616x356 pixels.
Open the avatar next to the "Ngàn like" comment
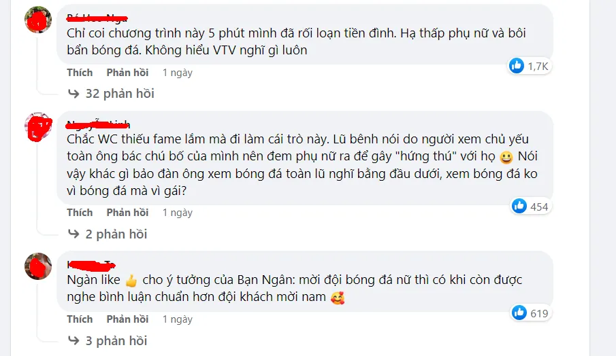coord(37,266)
